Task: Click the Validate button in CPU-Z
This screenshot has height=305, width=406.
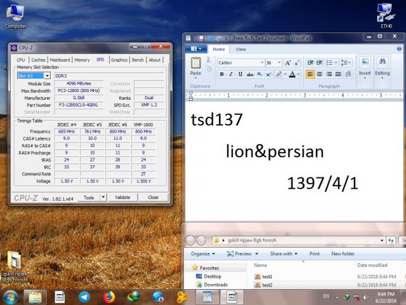Action: (x=122, y=198)
